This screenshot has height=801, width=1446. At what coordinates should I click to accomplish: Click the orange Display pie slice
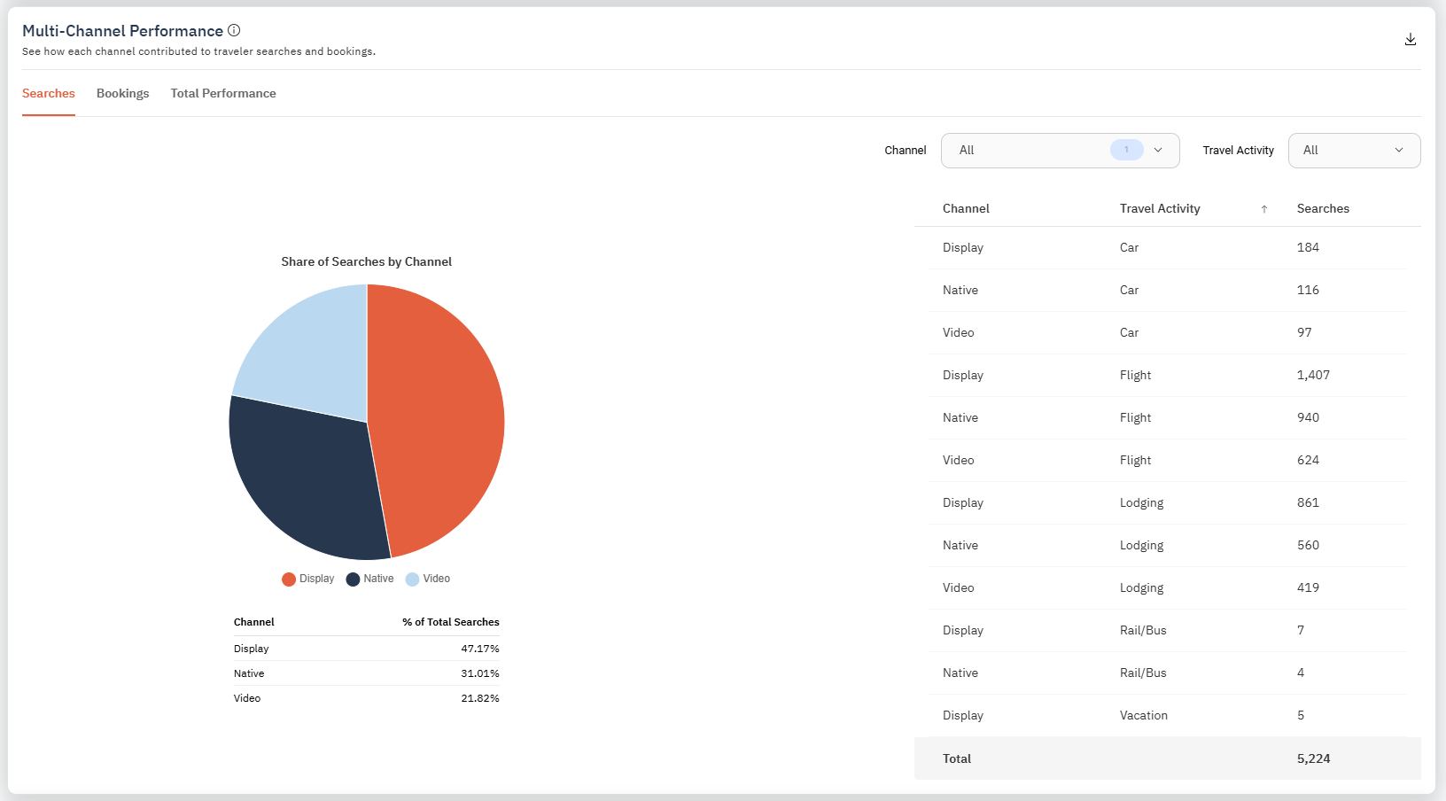pyautogui.click(x=443, y=416)
